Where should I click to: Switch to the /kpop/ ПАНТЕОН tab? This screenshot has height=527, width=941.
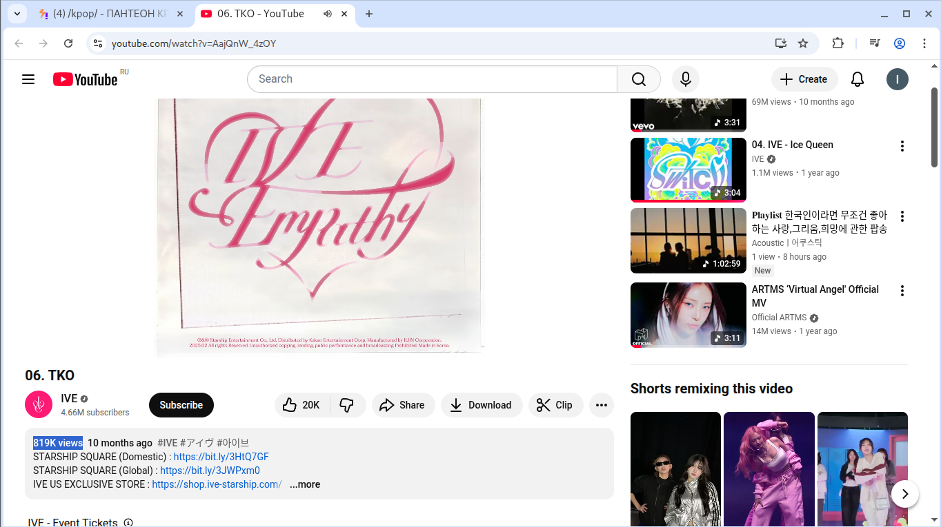pos(110,14)
